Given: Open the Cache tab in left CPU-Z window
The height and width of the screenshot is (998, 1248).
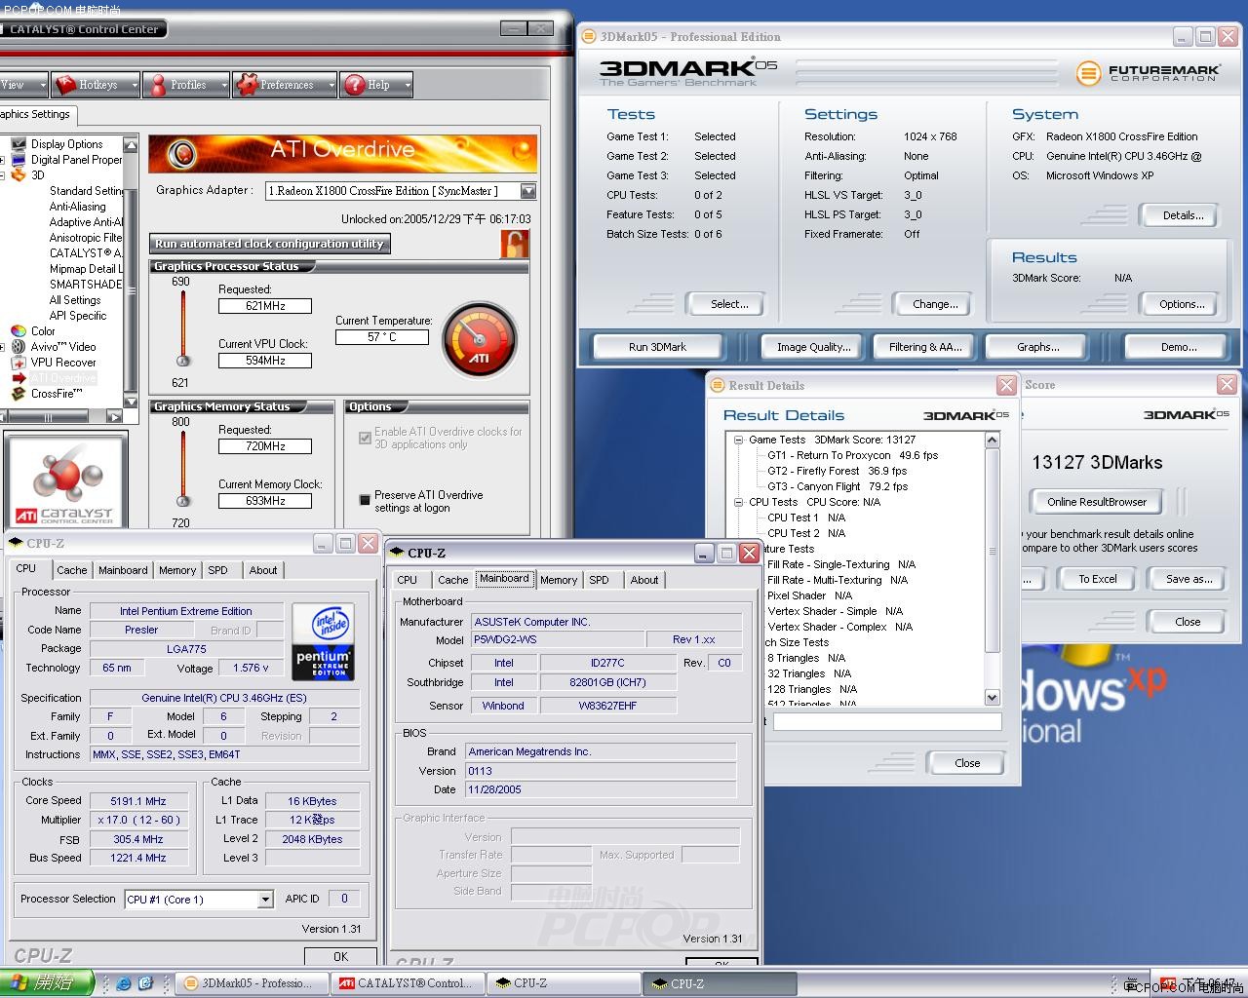Looking at the screenshot, I should (71, 570).
